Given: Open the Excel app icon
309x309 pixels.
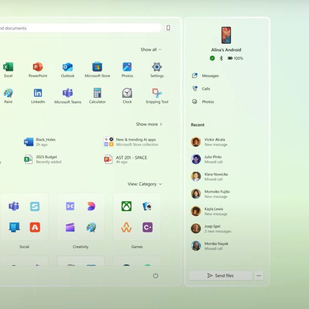Looking at the screenshot, I should (8, 67).
